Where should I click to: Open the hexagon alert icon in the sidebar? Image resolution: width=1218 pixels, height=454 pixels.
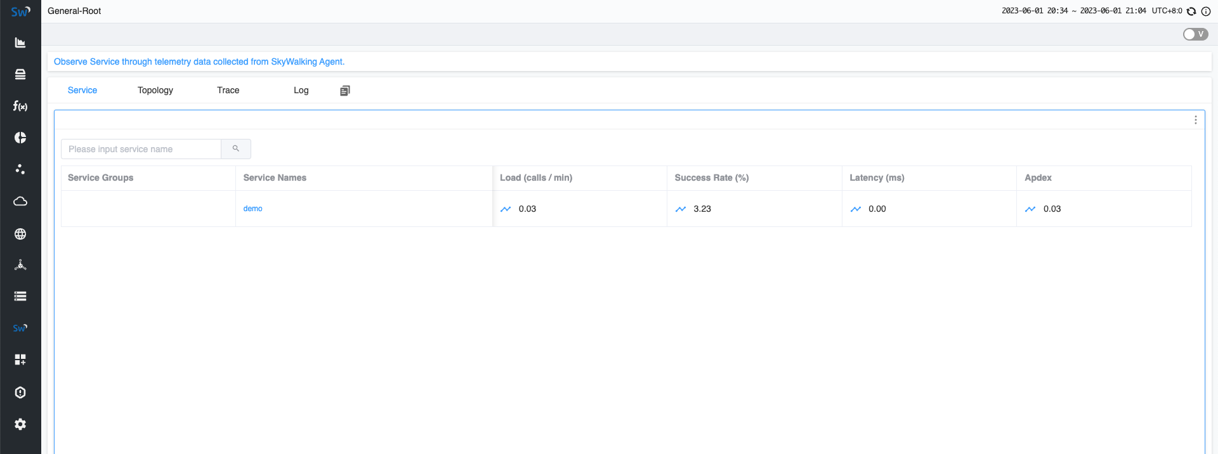pos(20,392)
